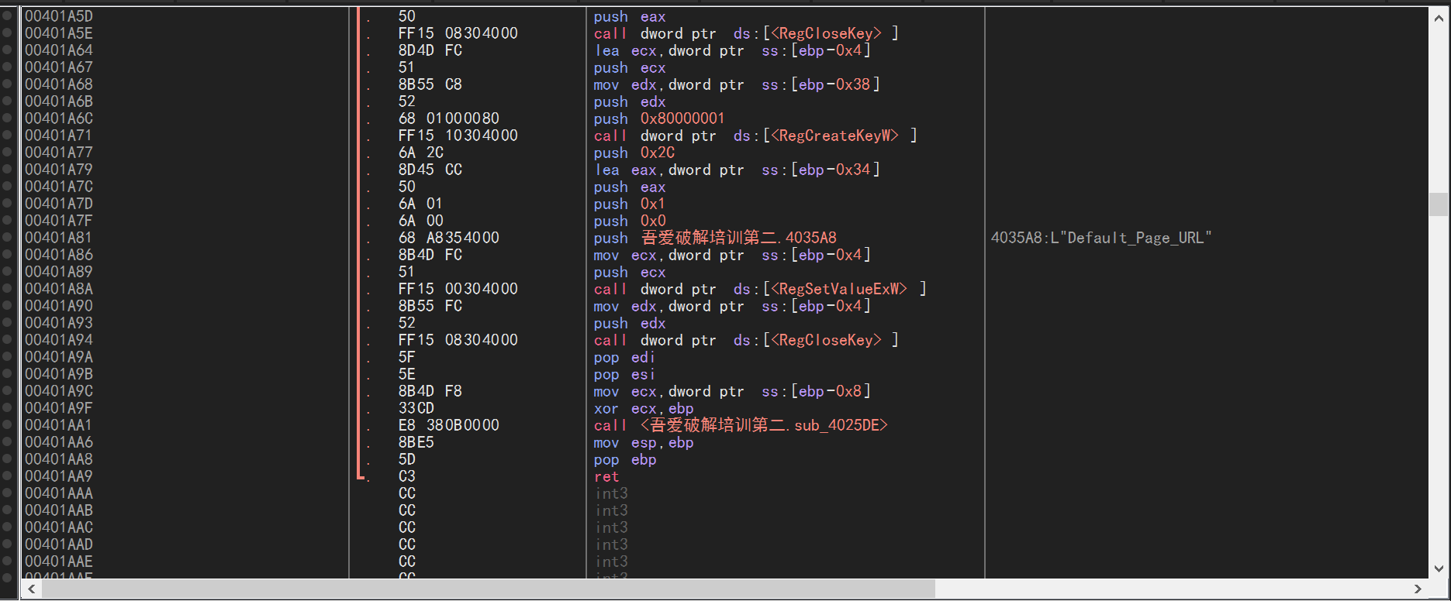The height and width of the screenshot is (601, 1451).
Task: Select the lea eax,[ebp-0x34] instruction
Action: (737, 170)
